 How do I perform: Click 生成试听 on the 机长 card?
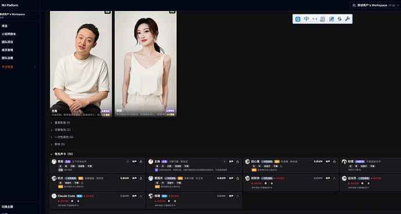click(x=124, y=179)
